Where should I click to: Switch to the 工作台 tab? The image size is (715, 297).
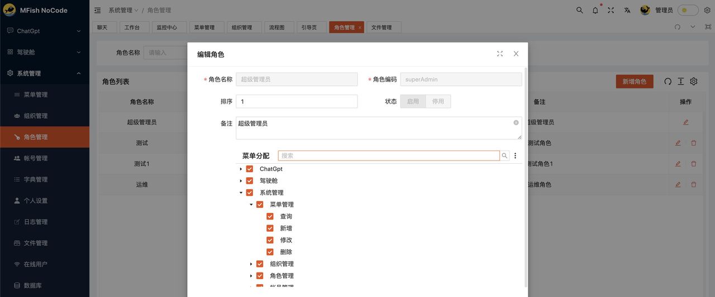[x=134, y=27]
